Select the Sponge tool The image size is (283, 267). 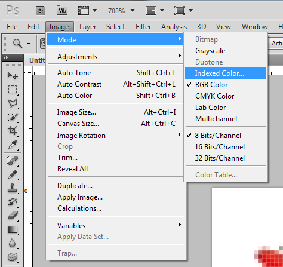coord(13,257)
